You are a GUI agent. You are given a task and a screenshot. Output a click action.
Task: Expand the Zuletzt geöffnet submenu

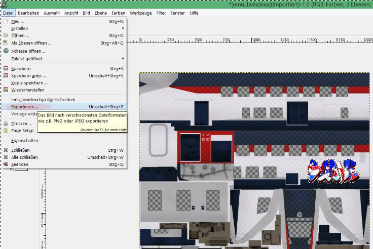coord(64,59)
